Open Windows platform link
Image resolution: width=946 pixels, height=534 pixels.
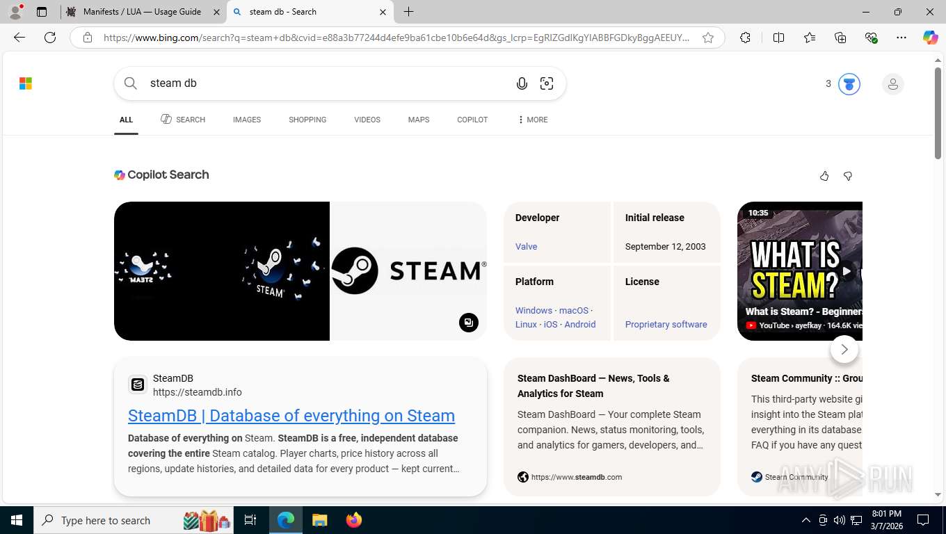pos(534,311)
